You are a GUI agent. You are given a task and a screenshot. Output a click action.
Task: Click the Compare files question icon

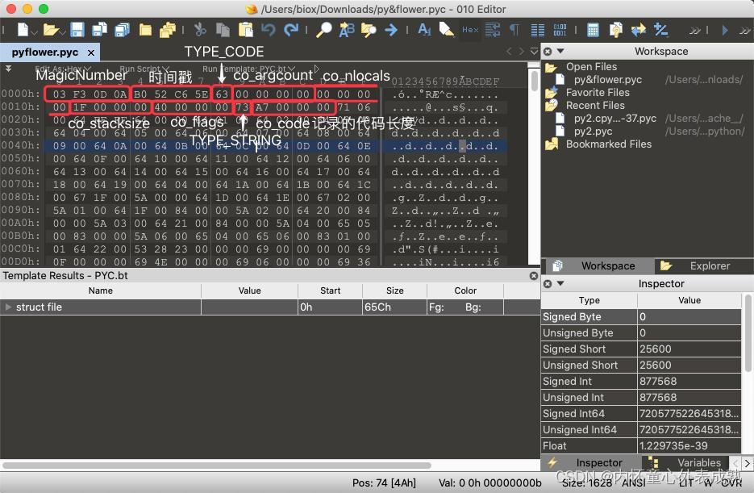(615, 30)
